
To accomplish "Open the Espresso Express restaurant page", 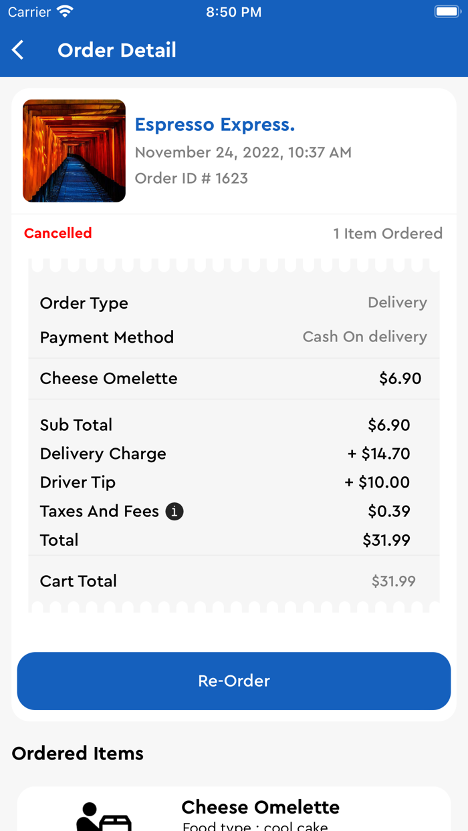I will coord(215,124).
